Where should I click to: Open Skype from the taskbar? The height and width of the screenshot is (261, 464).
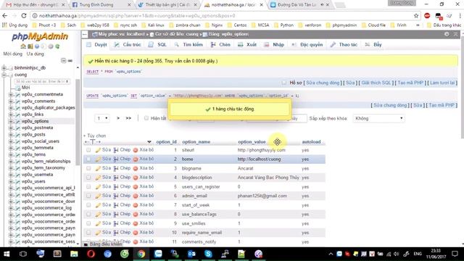point(208,254)
